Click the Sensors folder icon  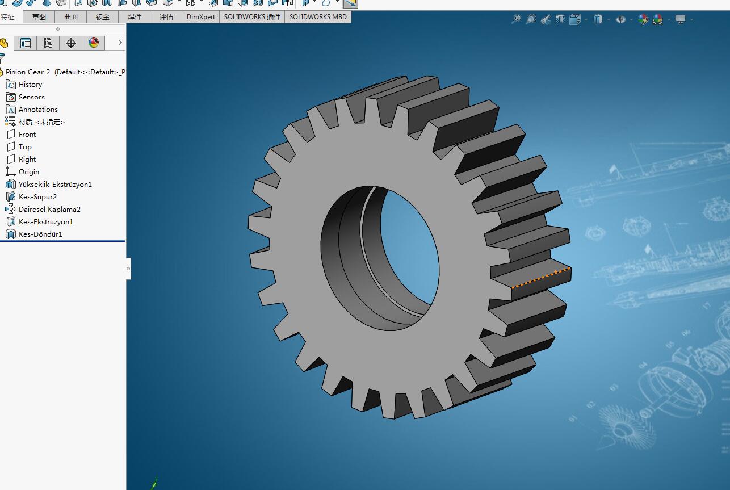[10, 97]
